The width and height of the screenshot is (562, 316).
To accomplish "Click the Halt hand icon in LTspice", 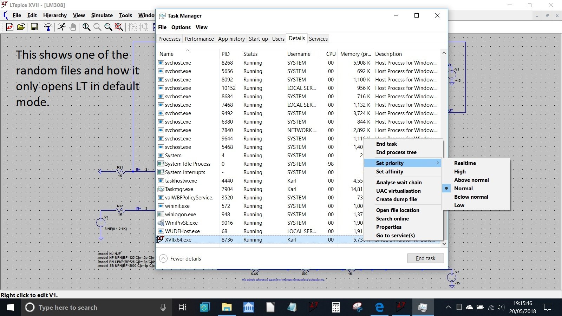I will pos(73,27).
